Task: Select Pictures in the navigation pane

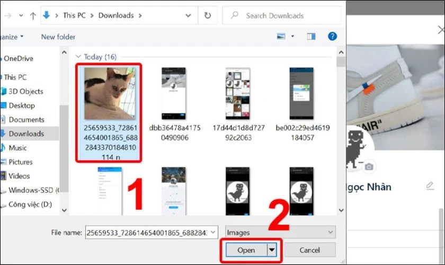Action: 21,162
